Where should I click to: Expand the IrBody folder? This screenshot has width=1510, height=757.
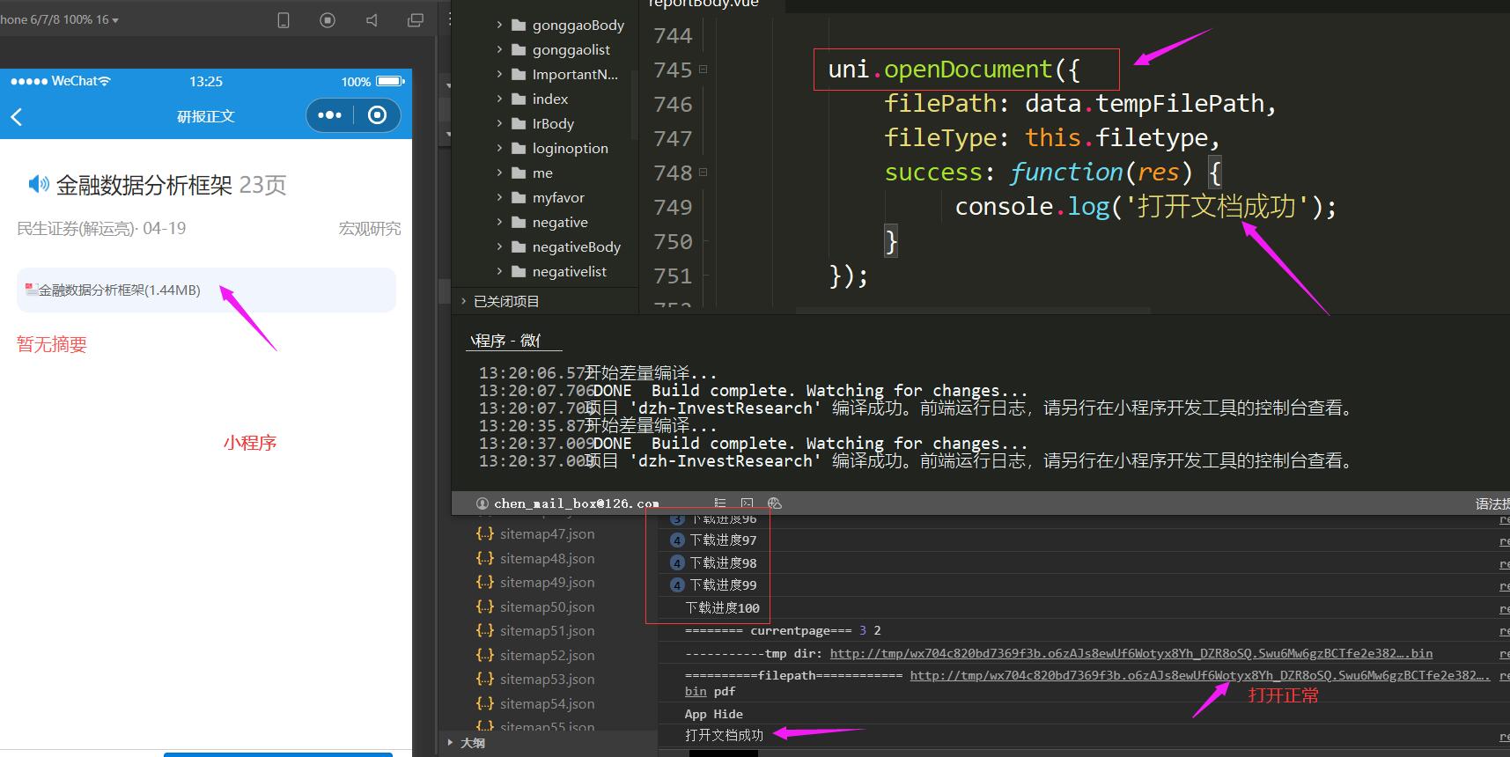[x=499, y=124]
